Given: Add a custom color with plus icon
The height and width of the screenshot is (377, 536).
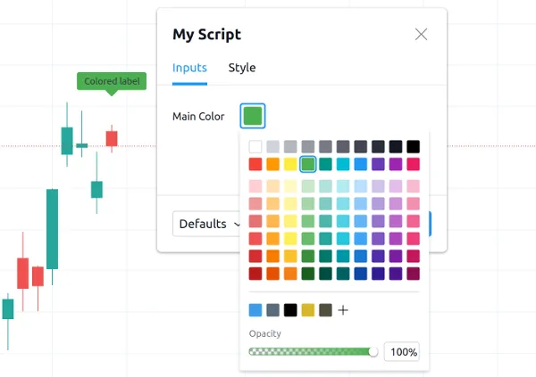Looking at the screenshot, I should (x=343, y=310).
